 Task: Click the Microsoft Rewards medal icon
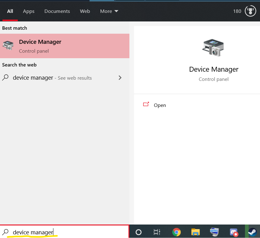250,11
